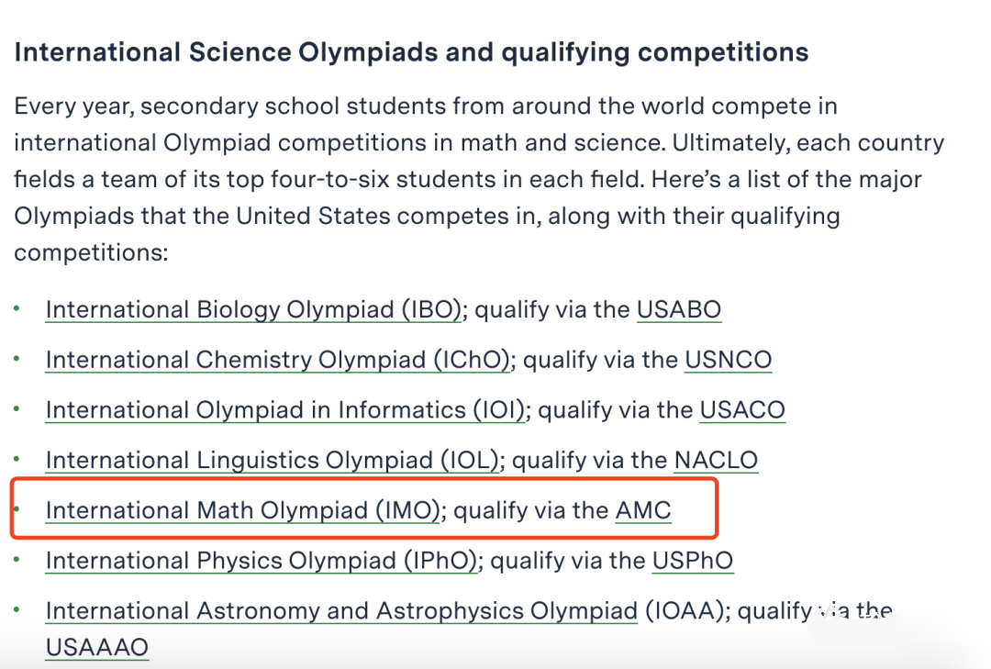Visit the USPhO link
991x669 pixels.
click(693, 560)
